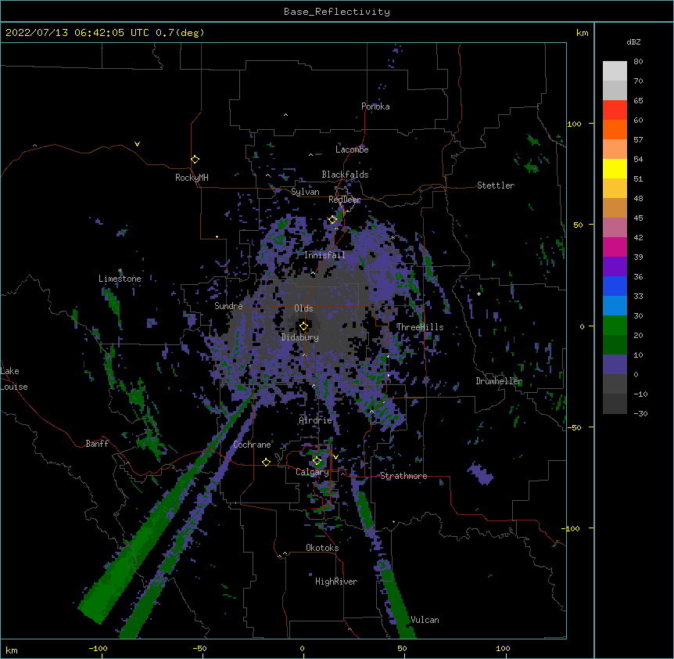Click the yellow diamond marker south of RedDeer

pyautogui.click(x=332, y=220)
